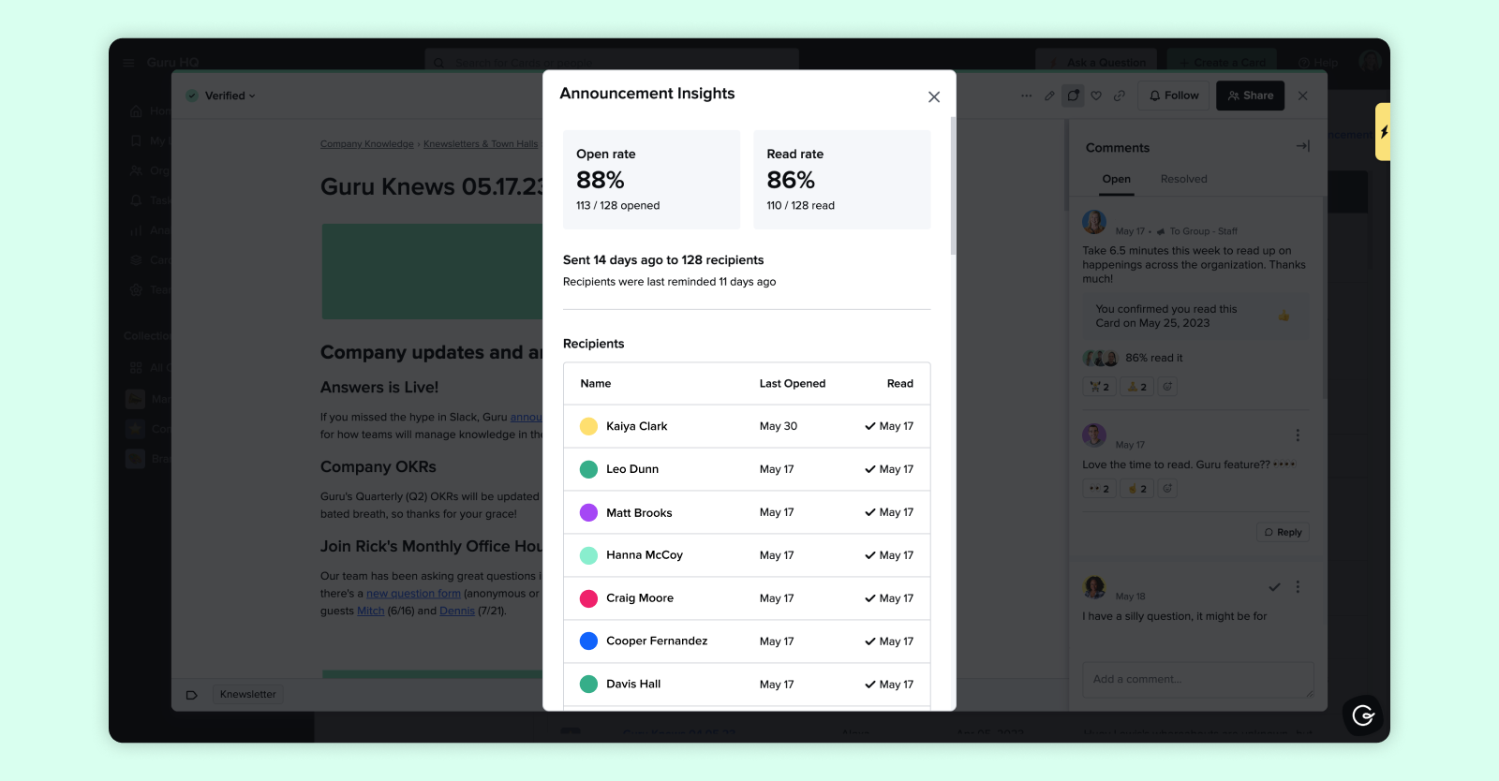
Task: Click the Analytics bar chart sidebar icon
Action: coord(136,230)
